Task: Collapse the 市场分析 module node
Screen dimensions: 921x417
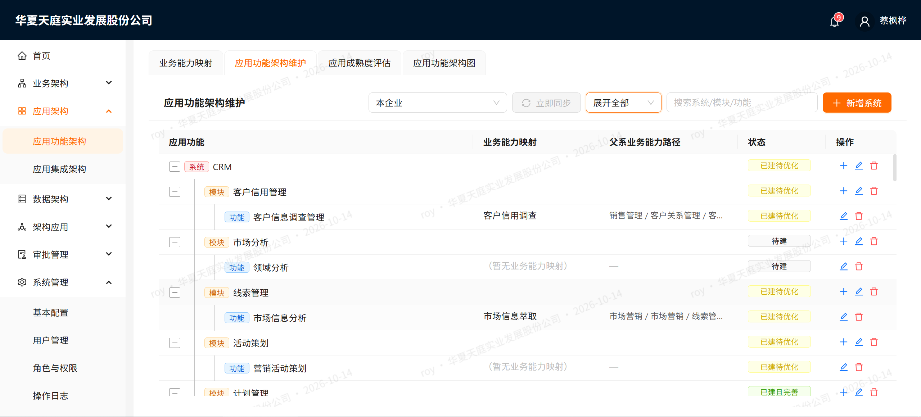Action: tap(175, 242)
